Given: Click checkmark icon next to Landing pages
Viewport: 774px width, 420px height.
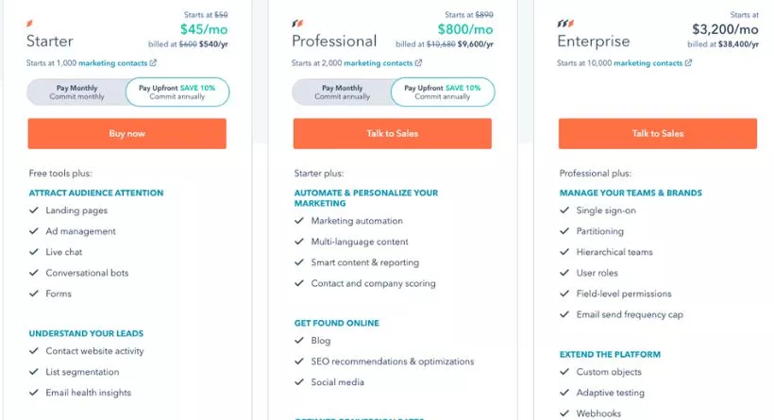Looking at the screenshot, I should (x=34, y=210).
